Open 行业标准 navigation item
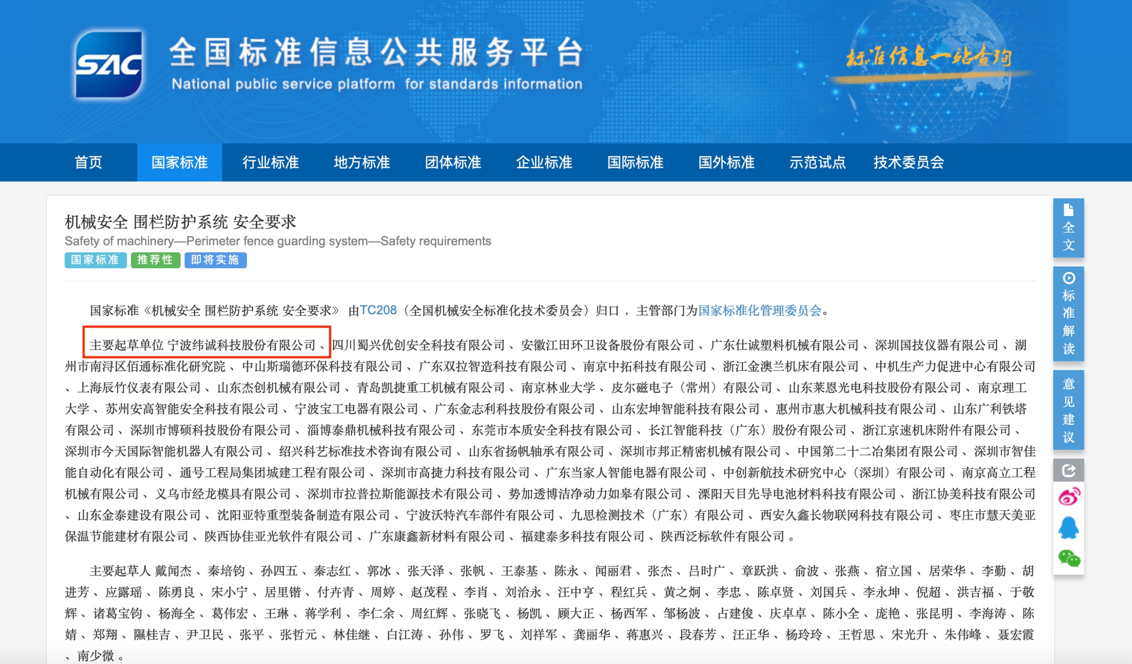Image resolution: width=1132 pixels, height=664 pixels. click(270, 162)
